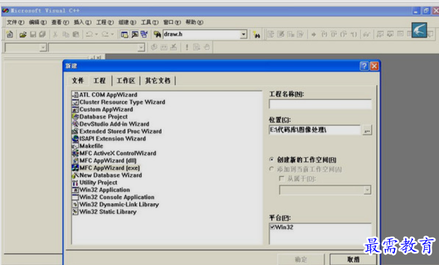Click Find in Files binoculars icon
The image size is (439, 265).
pyautogui.click(x=157, y=34)
